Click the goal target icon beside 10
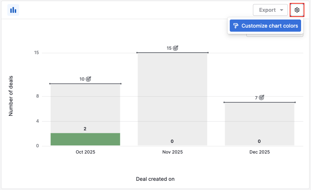This screenshot has height=190, width=311. (x=88, y=79)
